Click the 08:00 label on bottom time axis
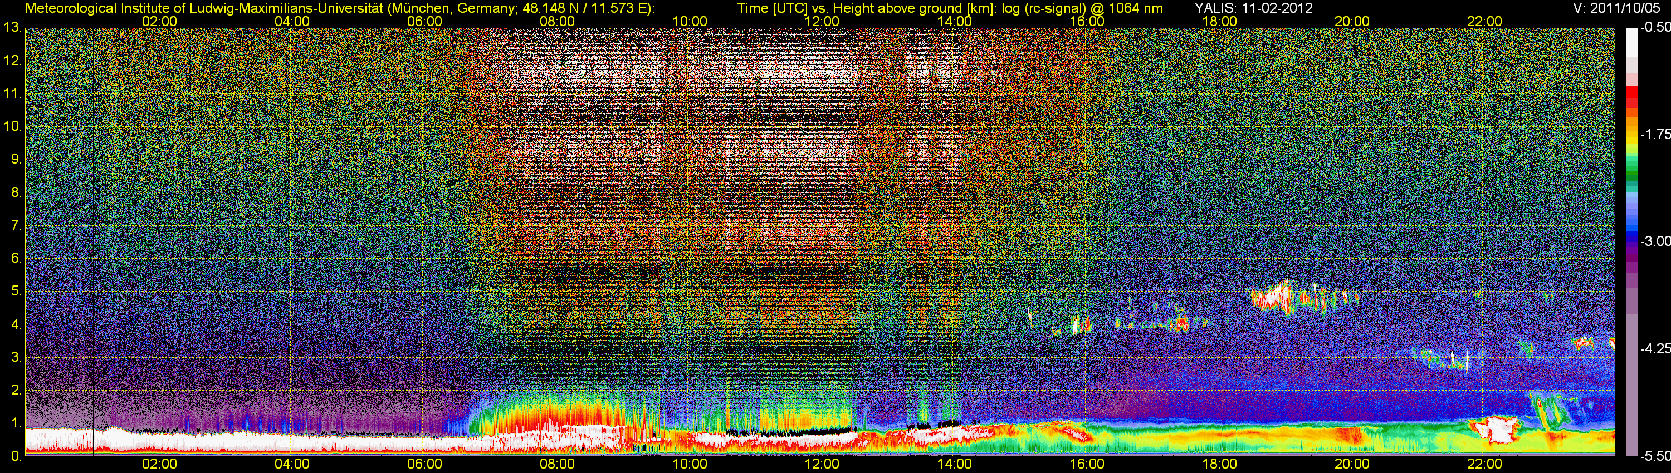 pos(557,464)
